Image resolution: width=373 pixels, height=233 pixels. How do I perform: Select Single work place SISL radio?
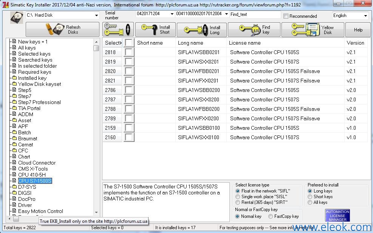click(238, 197)
